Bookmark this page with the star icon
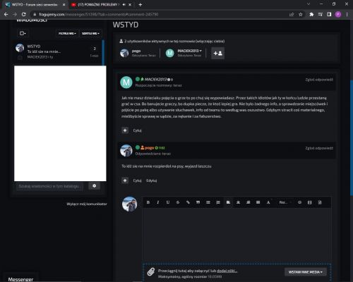Screen dimensions: 353x282 301,14
